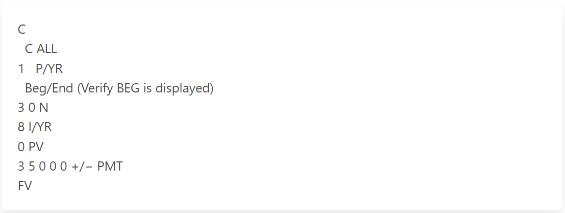Click the FV label on the last line

[25, 186]
